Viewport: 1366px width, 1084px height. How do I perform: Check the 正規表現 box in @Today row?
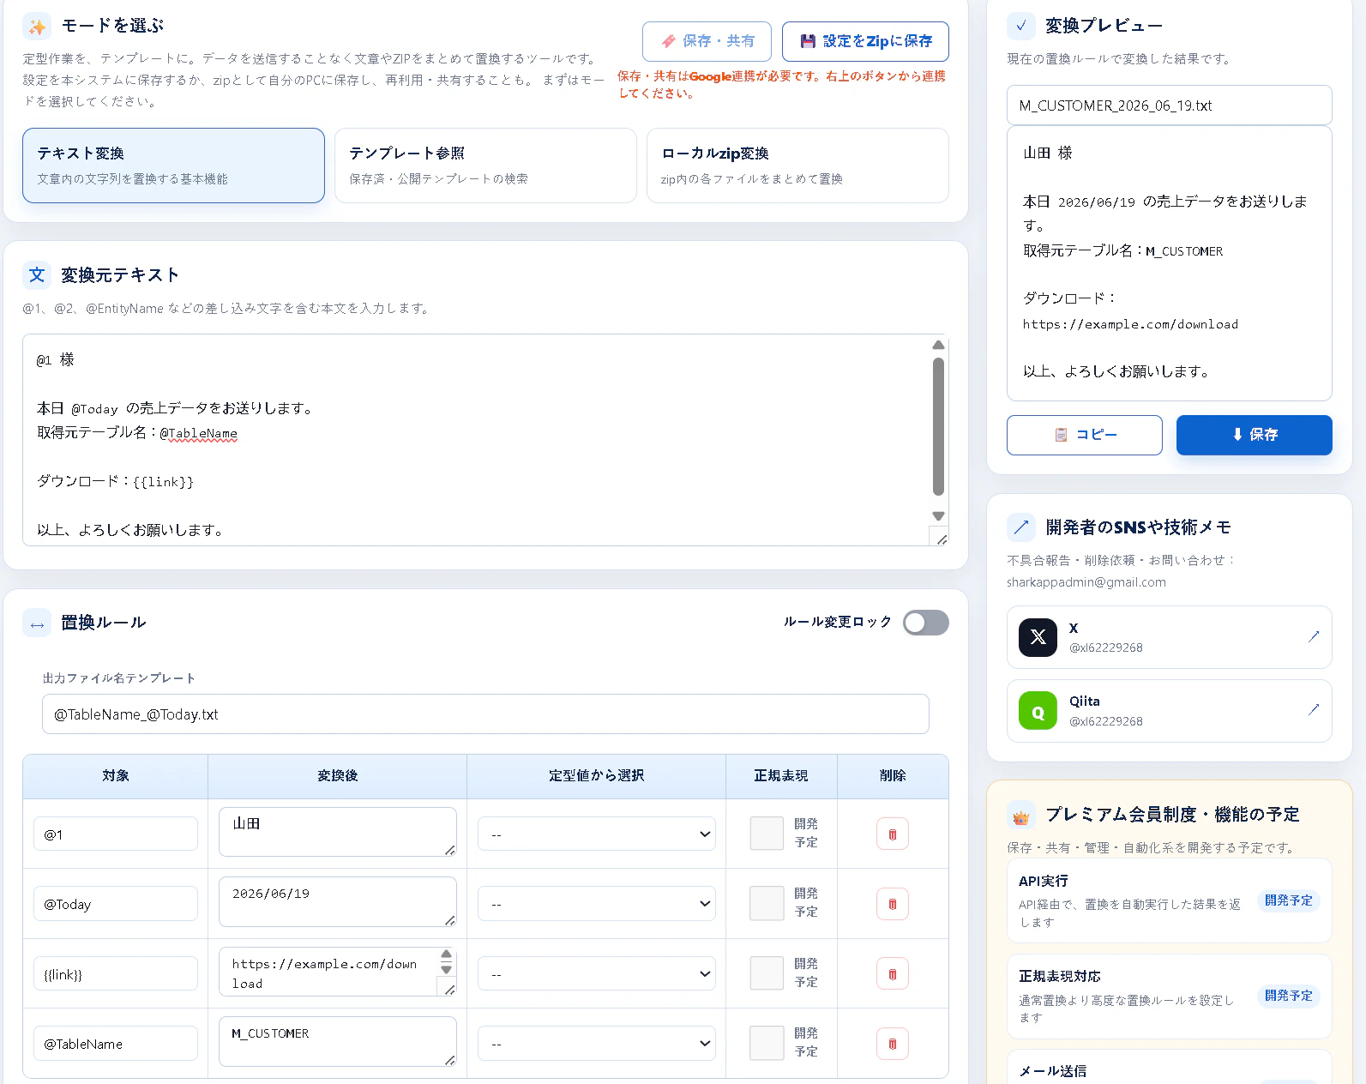pyautogui.click(x=767, y=903)
